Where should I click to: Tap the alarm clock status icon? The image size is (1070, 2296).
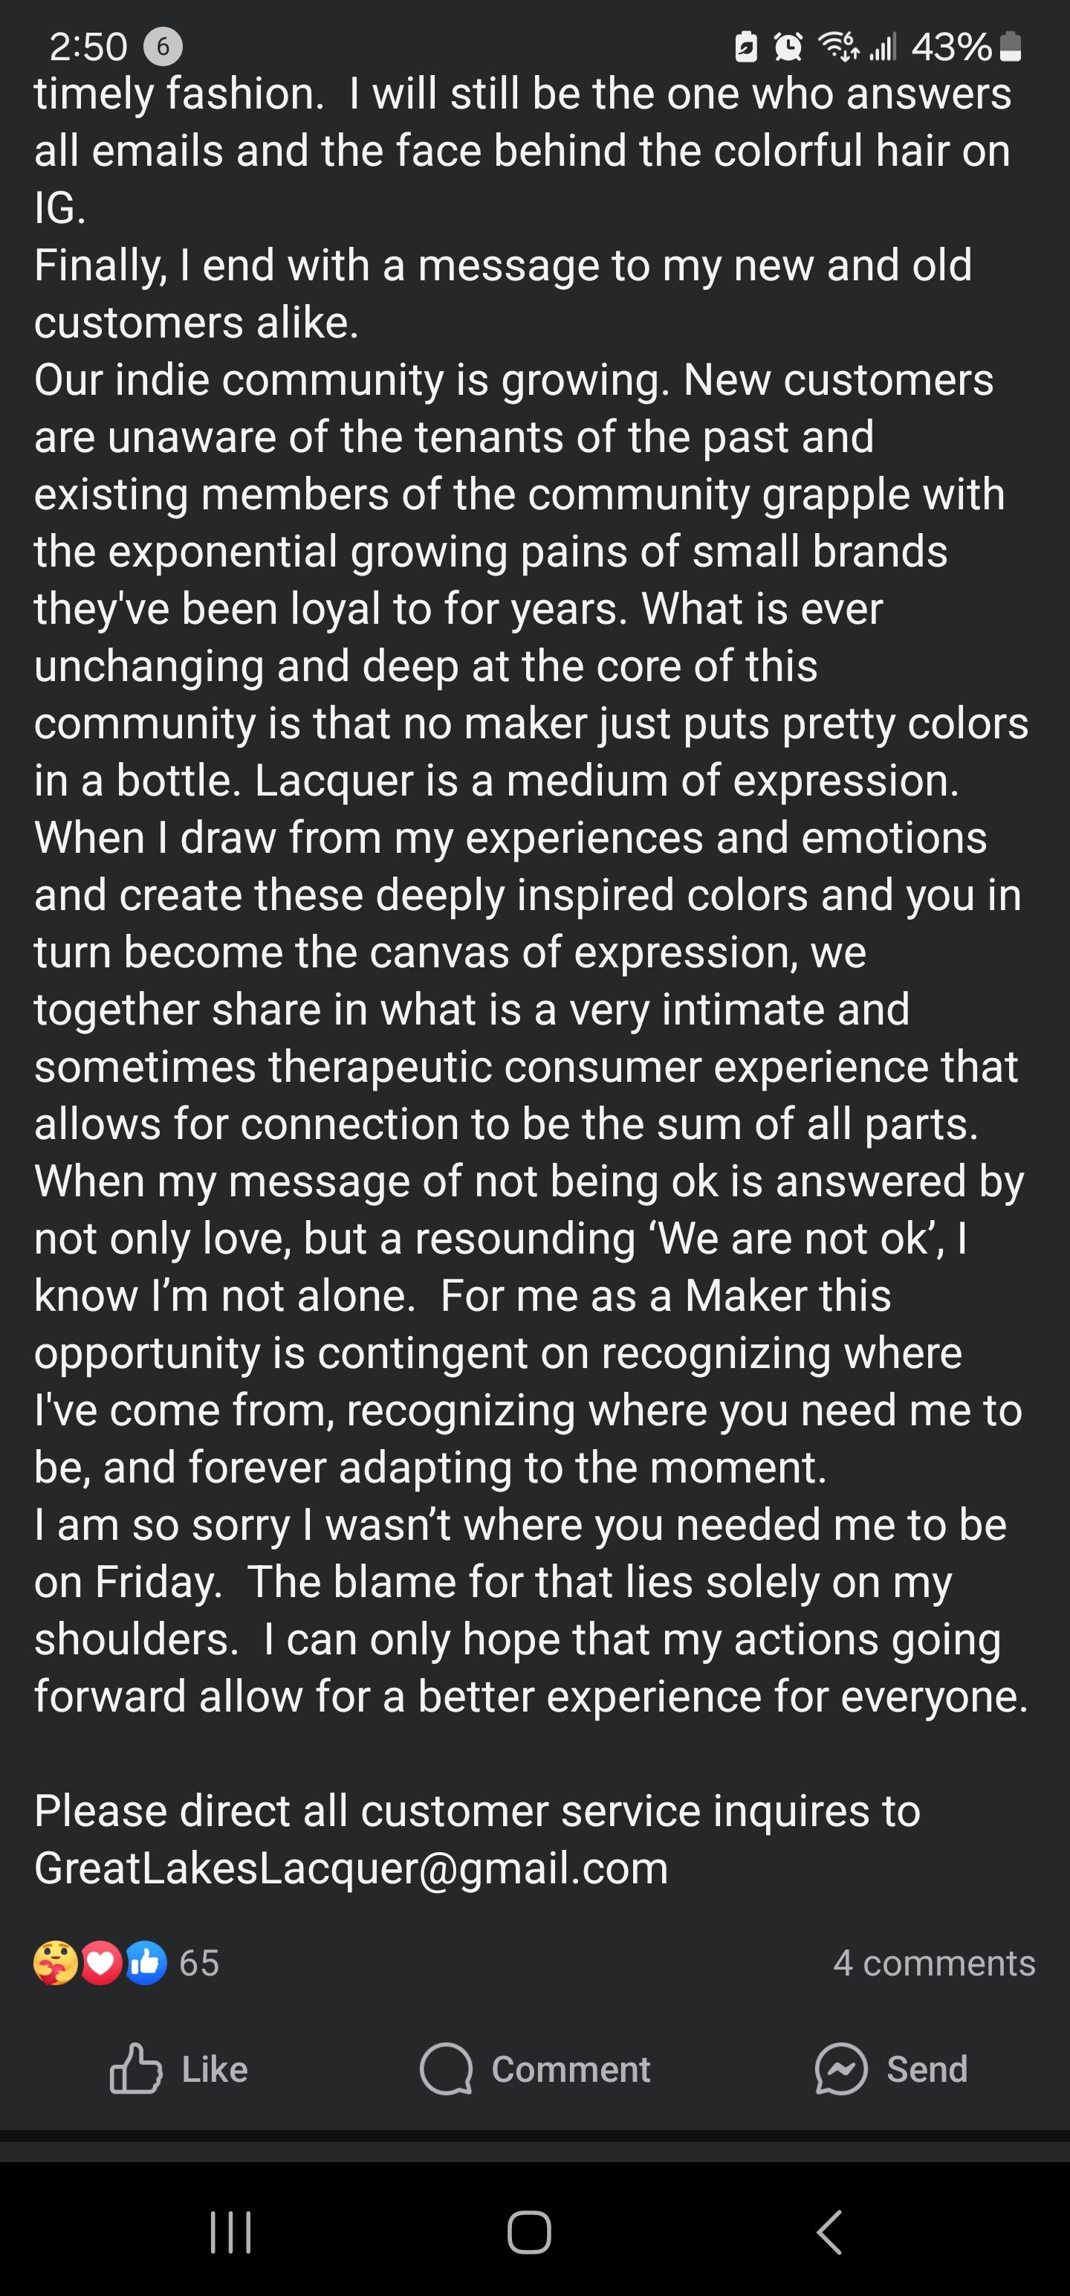788,46
